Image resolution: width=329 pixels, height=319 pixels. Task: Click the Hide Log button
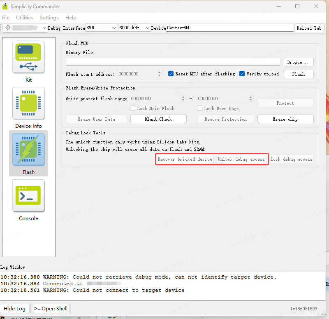pyautogui.click(x=15, y=308)
